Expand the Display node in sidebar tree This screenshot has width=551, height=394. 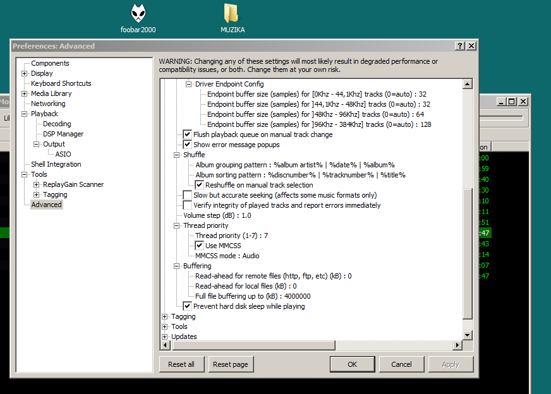(x=24, y=73)
